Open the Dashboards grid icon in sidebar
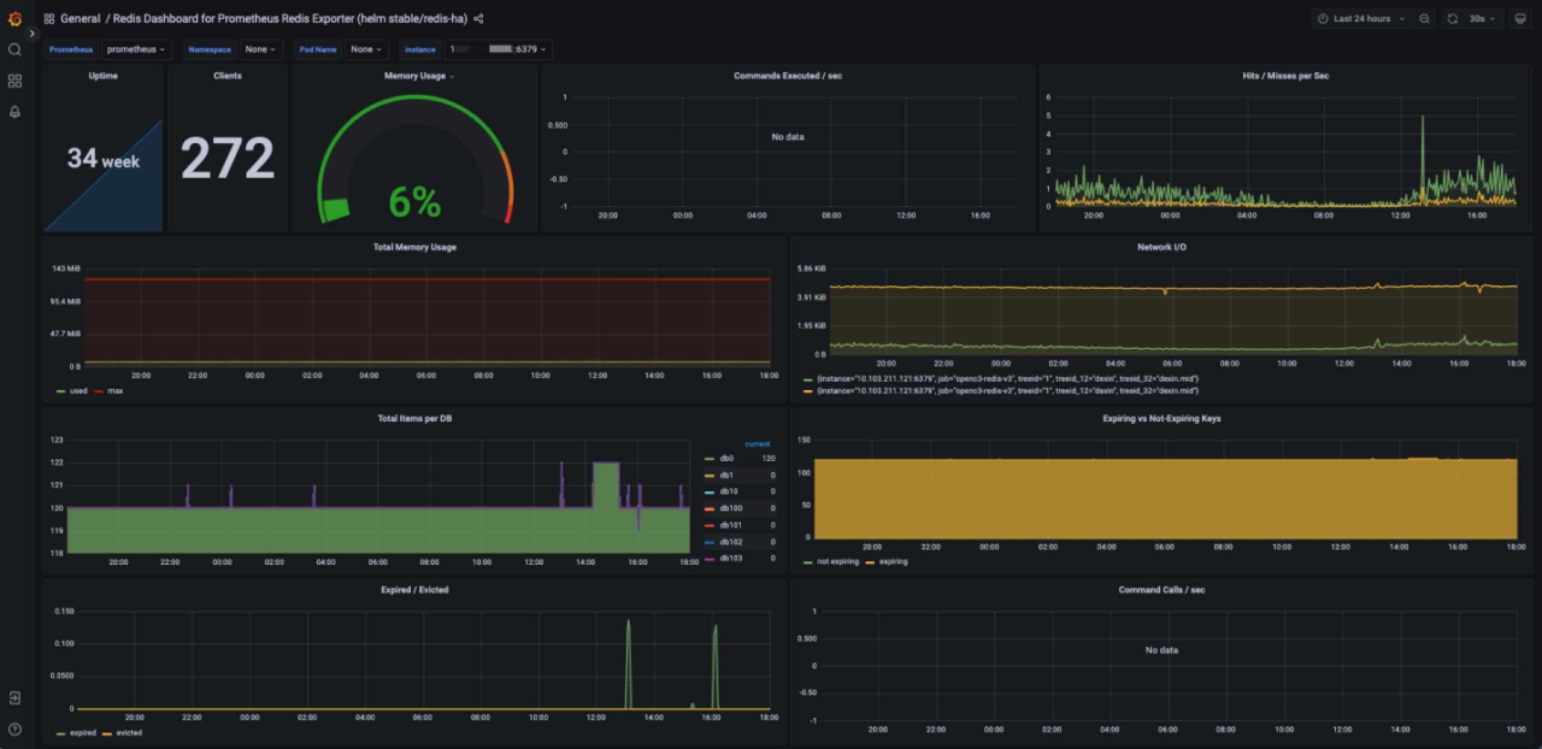 (15, 81)
